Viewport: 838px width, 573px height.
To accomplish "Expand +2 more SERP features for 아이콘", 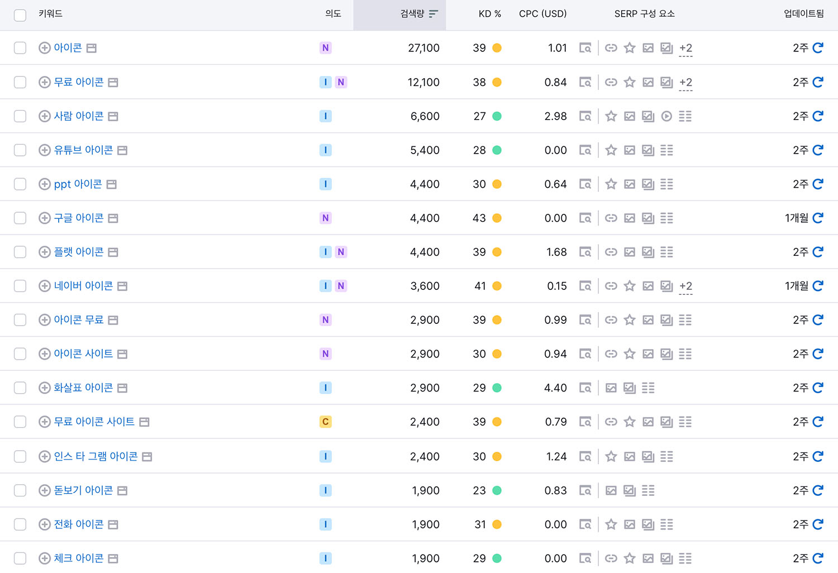I will tap(685, 49).
